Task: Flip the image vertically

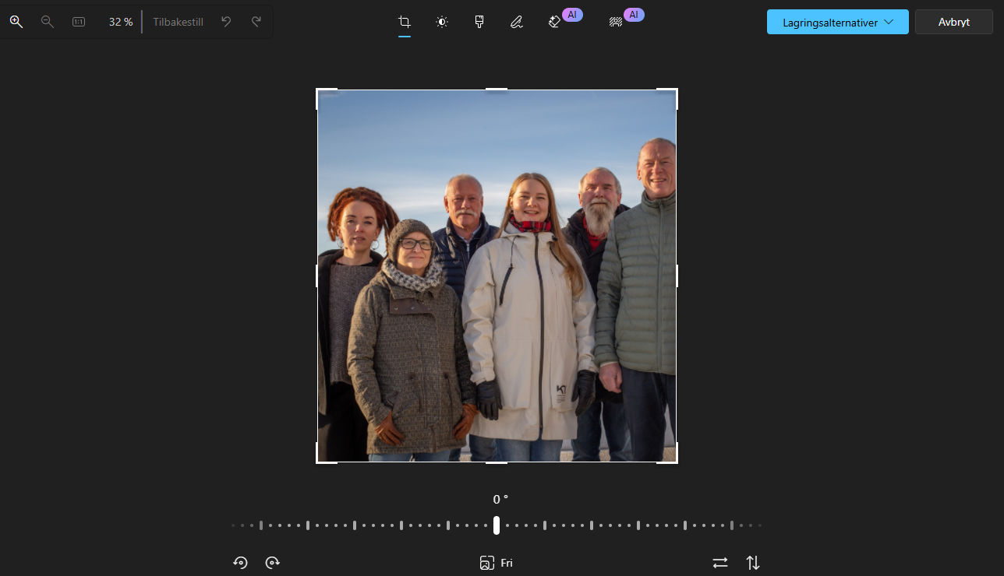Action: pos(752,563)
